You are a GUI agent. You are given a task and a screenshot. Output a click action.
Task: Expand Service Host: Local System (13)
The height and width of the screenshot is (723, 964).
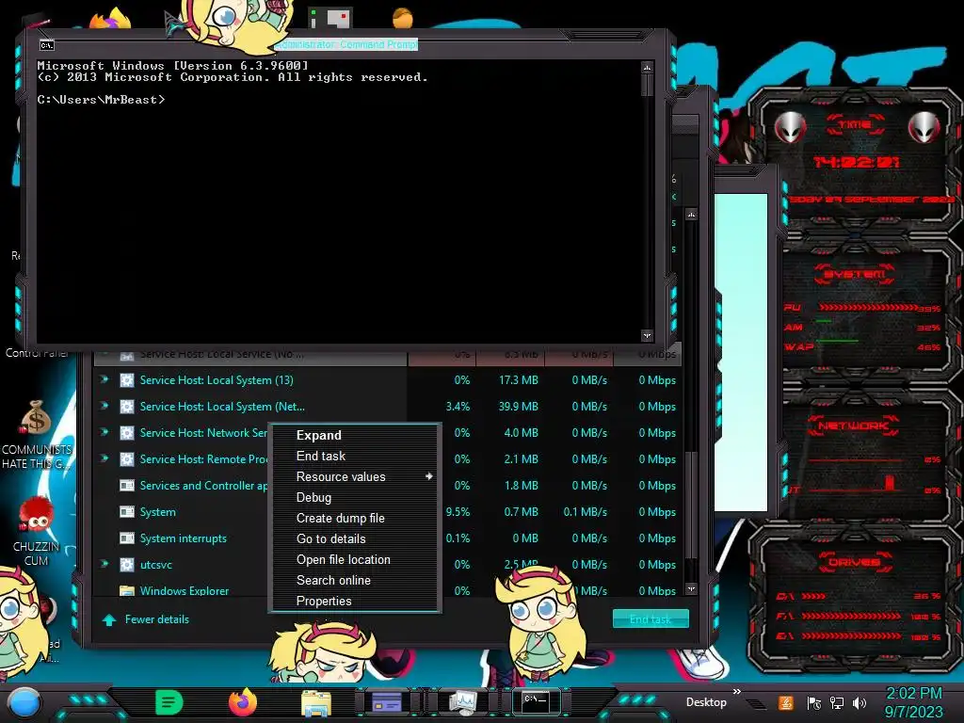pos(104,379)
